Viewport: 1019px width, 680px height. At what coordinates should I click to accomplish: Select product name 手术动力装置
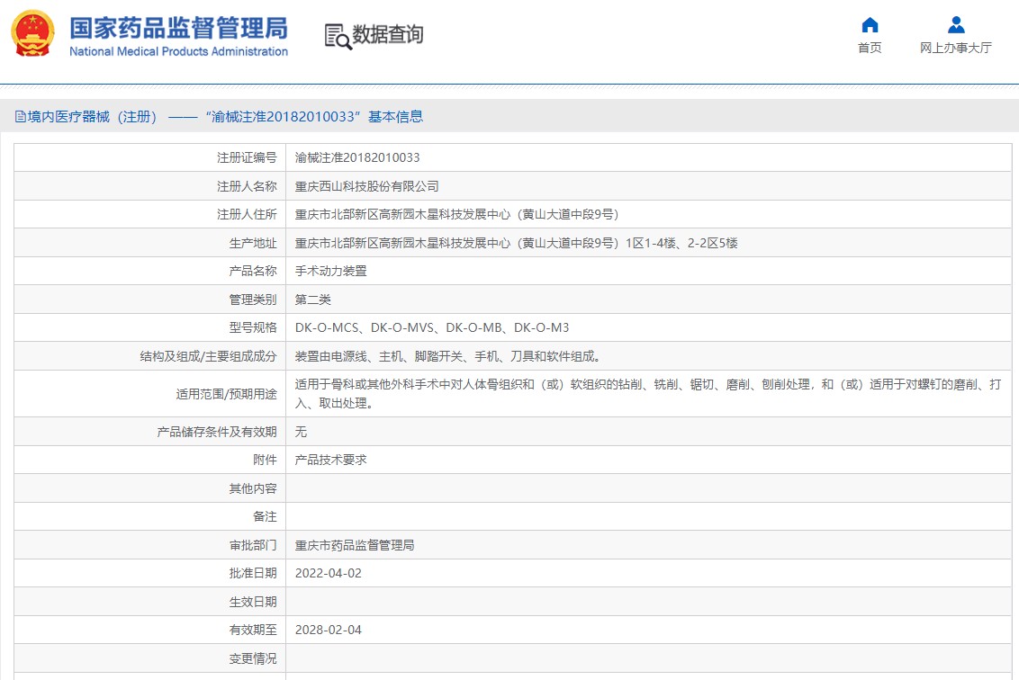point(330,271)
